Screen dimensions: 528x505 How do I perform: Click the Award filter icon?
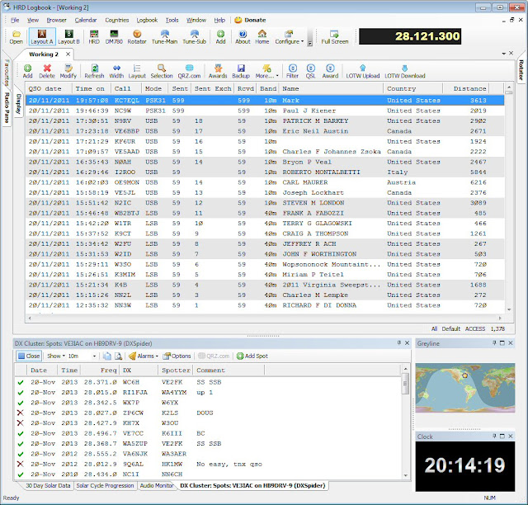[x=330, y=71]
